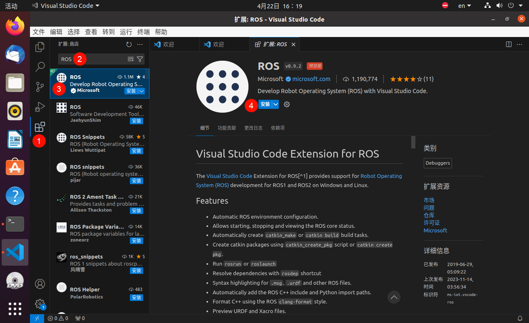This screenshot has width=529, height=323.
Task: Expand the install dropdown arrow on the ROS details page
Action: click(275, 104)
